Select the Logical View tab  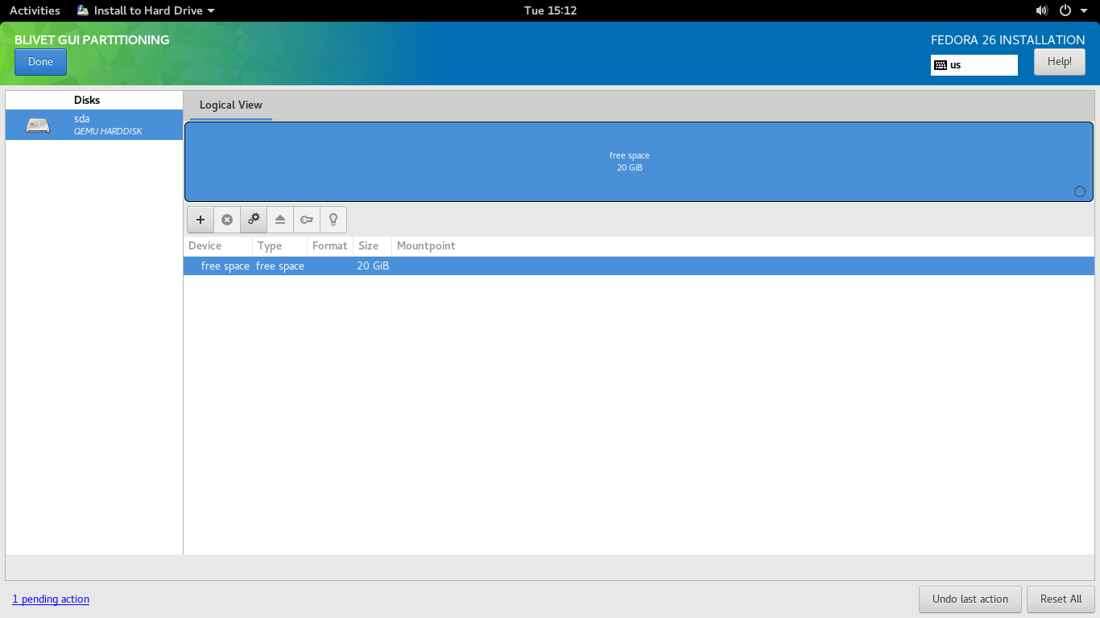[231, 105]
